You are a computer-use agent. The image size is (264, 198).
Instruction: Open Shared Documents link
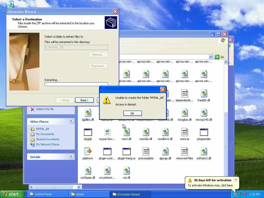48,139
